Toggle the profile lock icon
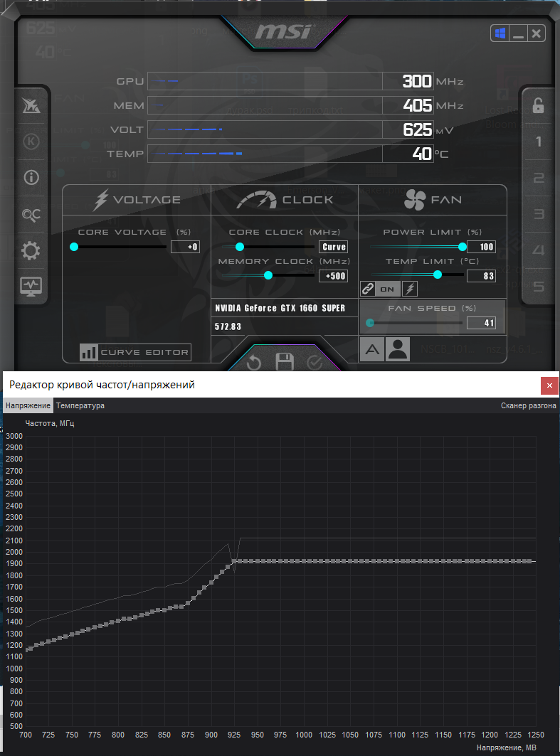This screenshot has height=756, width=560. pos(538,105)
